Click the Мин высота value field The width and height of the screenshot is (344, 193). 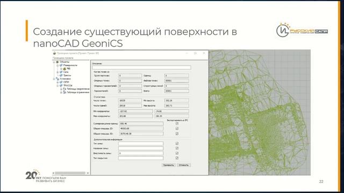point(177,101)
